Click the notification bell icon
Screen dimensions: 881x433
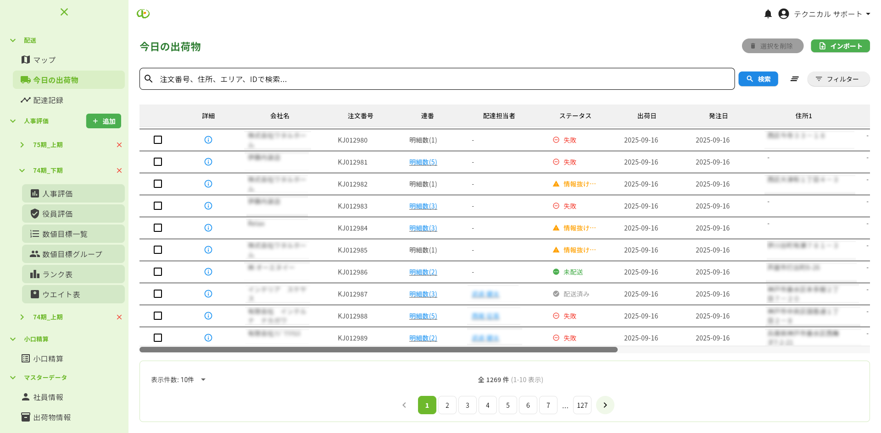[x=768, y=14]
